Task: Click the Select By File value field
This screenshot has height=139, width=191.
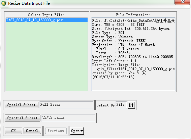Action: point(121,105)
